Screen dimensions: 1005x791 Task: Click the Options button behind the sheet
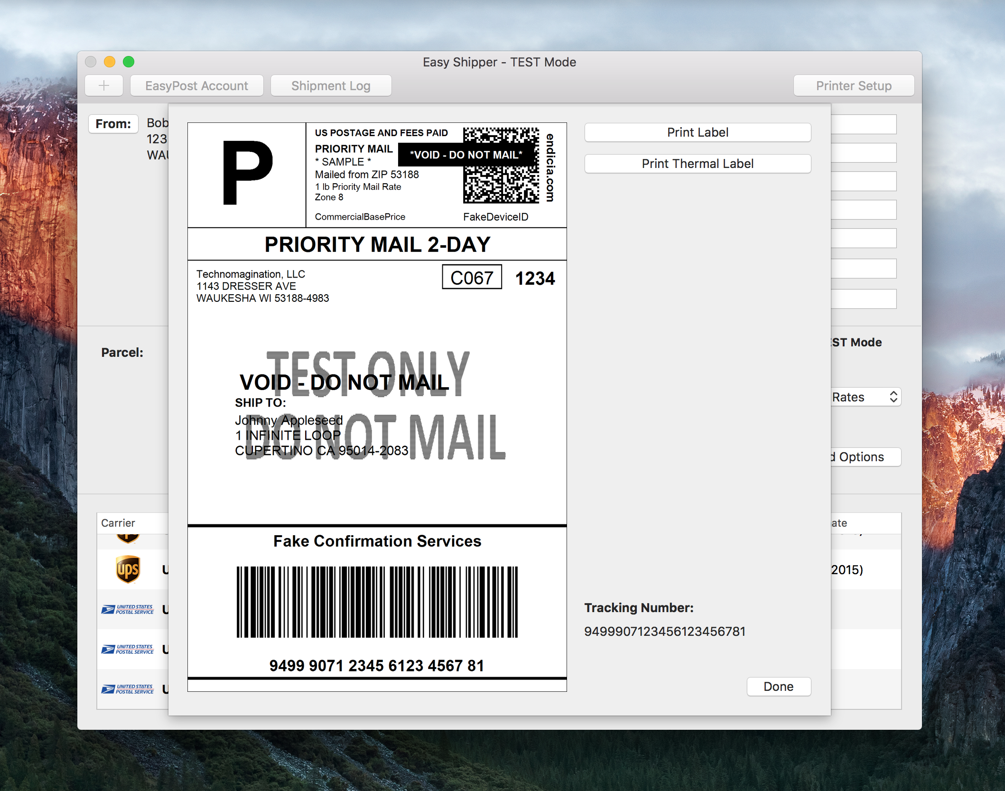click(865, 457)
